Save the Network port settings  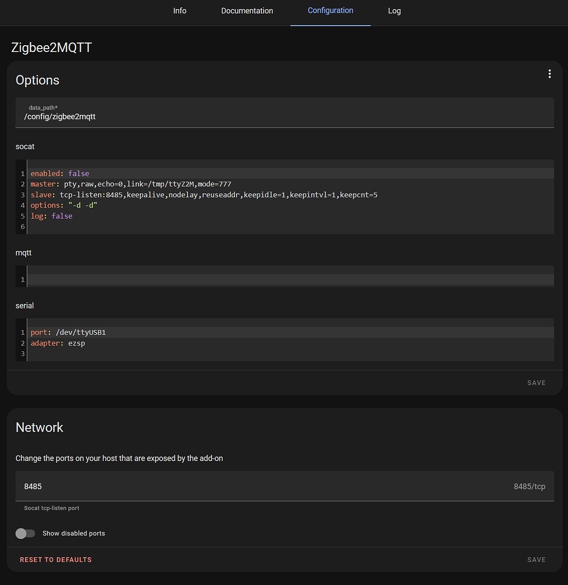point(536,559)
